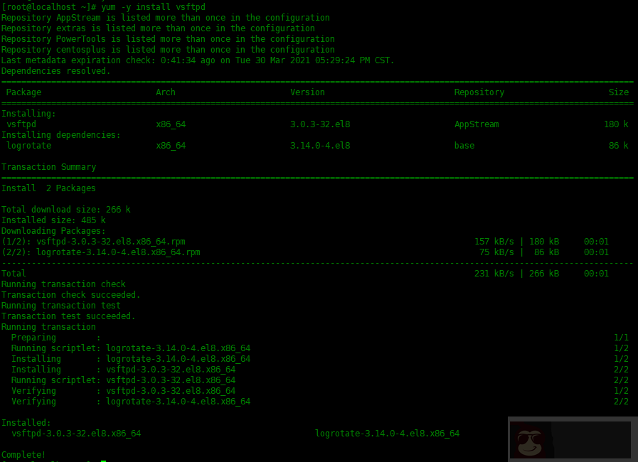Select the Install 2 Packages line
The height and width of the screenshot is (462, 638).
click(50, 188)
